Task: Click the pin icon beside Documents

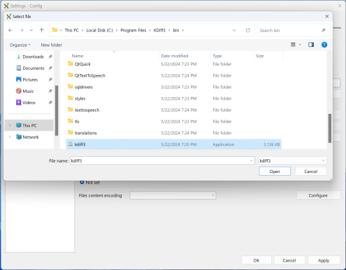Action: coord(50,68)
